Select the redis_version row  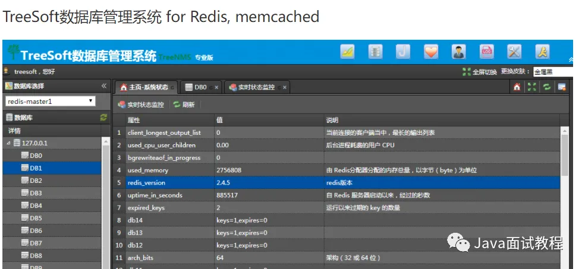pos(336,183)
